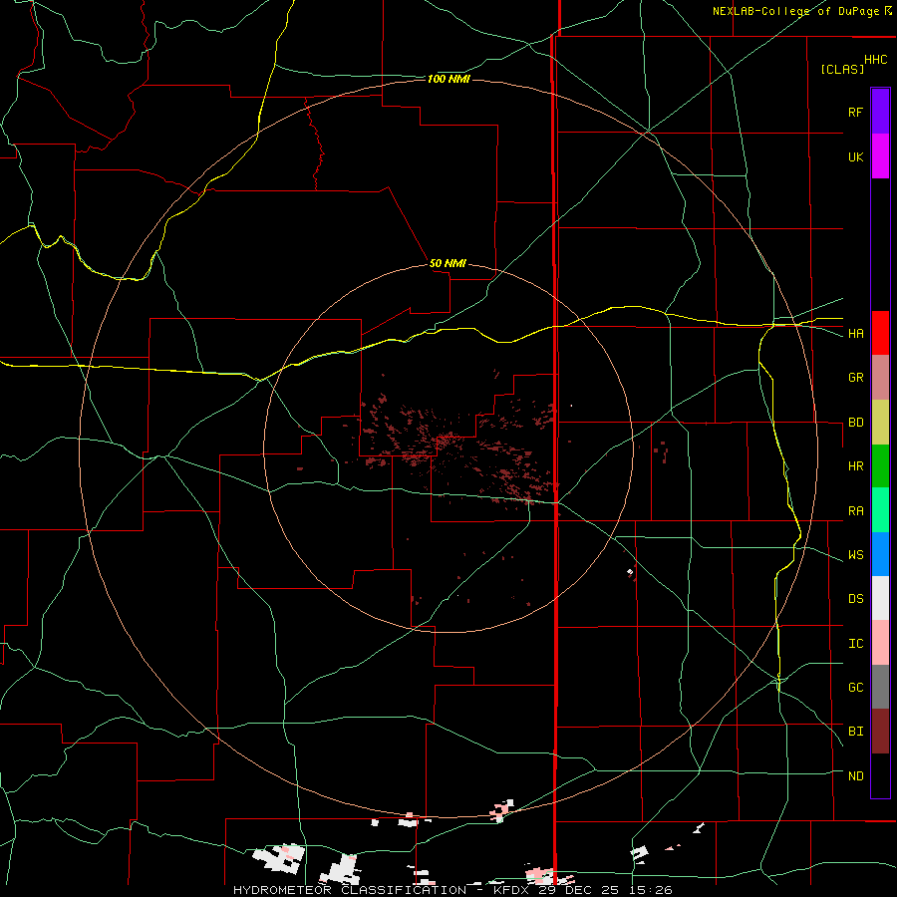Screen dimensions: 897x897
Task: Click the WS legend label
Action: [855, 555]
